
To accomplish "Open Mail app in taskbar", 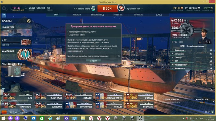I will [33, 118].
